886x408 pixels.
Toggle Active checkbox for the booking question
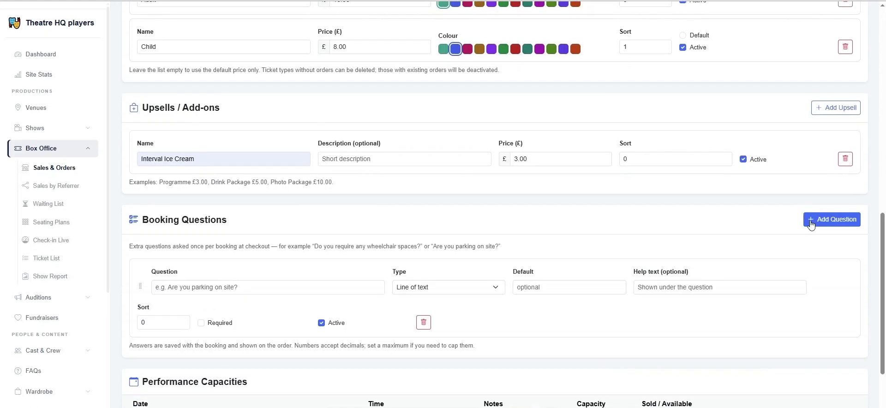click(321, 323)
